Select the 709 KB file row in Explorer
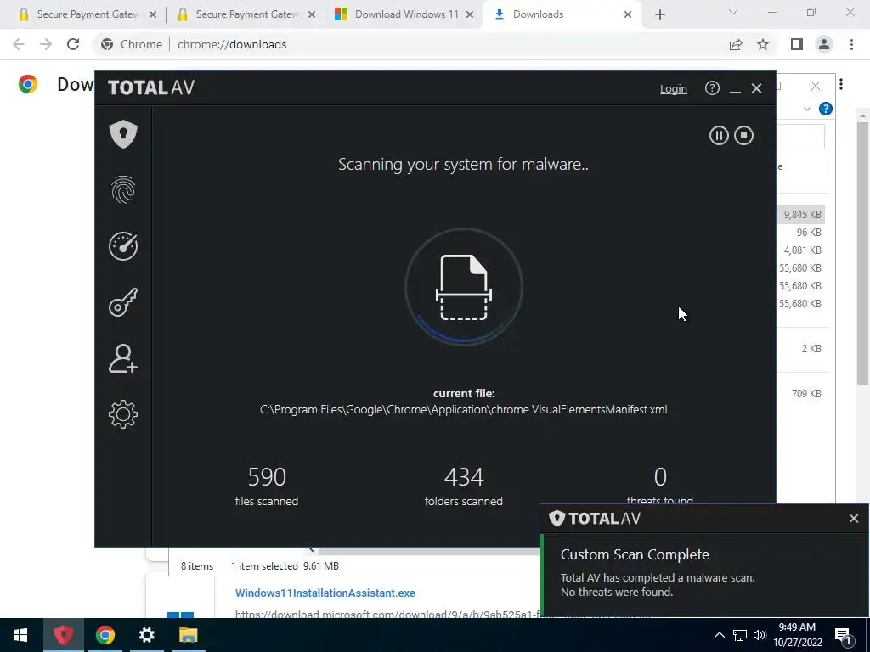Image resolution: width=870 pixels, height=652 pixels. coord(801,394)
